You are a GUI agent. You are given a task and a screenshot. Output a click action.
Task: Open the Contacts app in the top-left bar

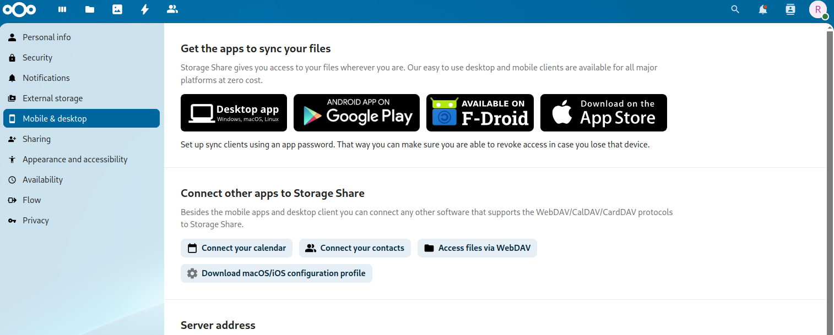[172, 9]
